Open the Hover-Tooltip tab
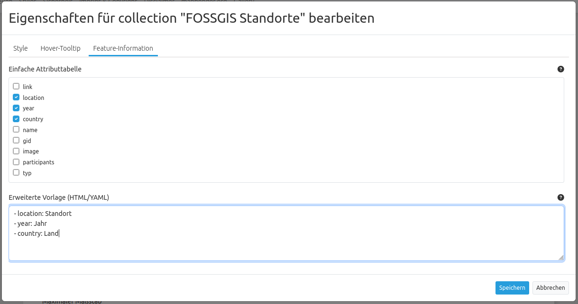 61,48
